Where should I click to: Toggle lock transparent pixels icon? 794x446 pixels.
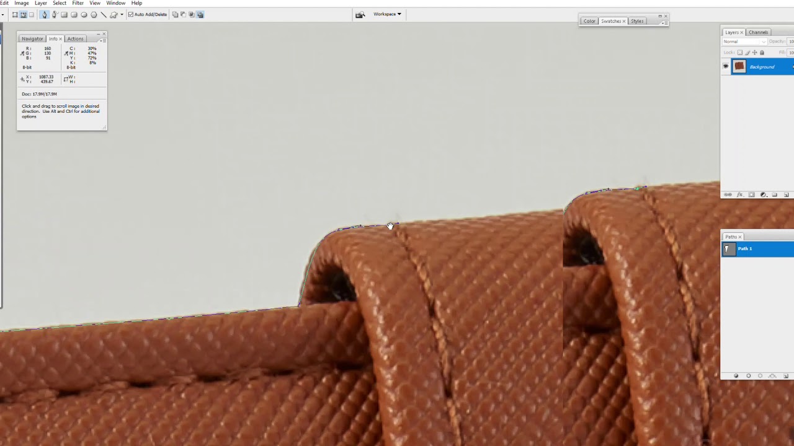[x=739, y=53]
